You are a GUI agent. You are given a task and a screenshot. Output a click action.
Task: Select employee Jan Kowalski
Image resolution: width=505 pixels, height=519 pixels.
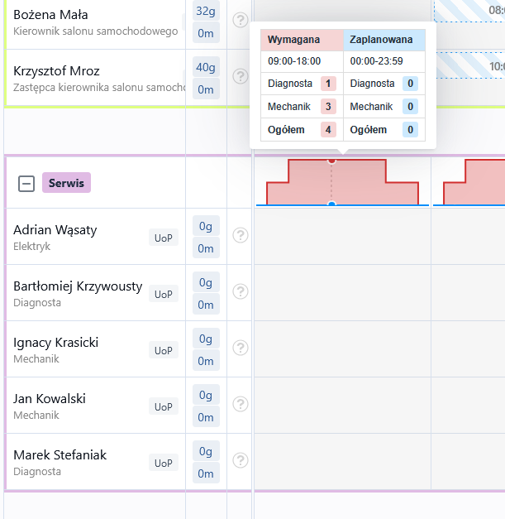pyautogui.click(x=50, y=399)
